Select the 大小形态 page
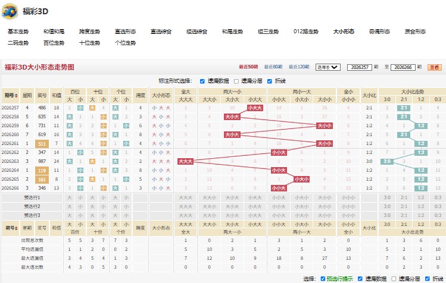 (x=344, y=32)
